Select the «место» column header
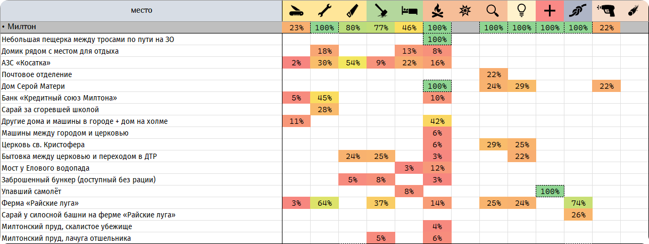The height and width of the screenshot is (244, 649). (141, 11)
